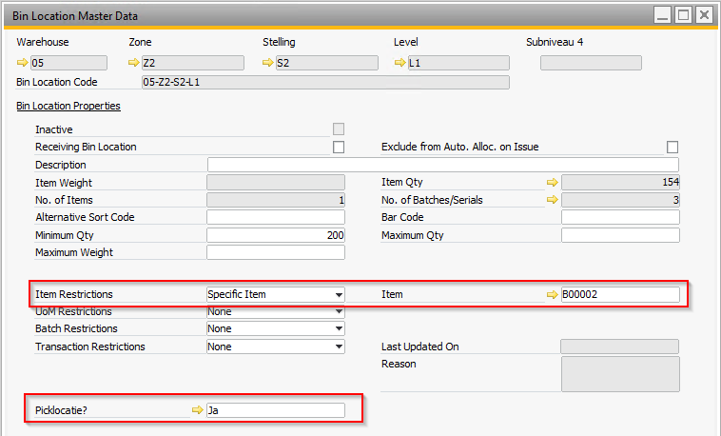Enable the Receiving Bin Location checkbox
The image size is (721, 436).
tap(339, 147)
